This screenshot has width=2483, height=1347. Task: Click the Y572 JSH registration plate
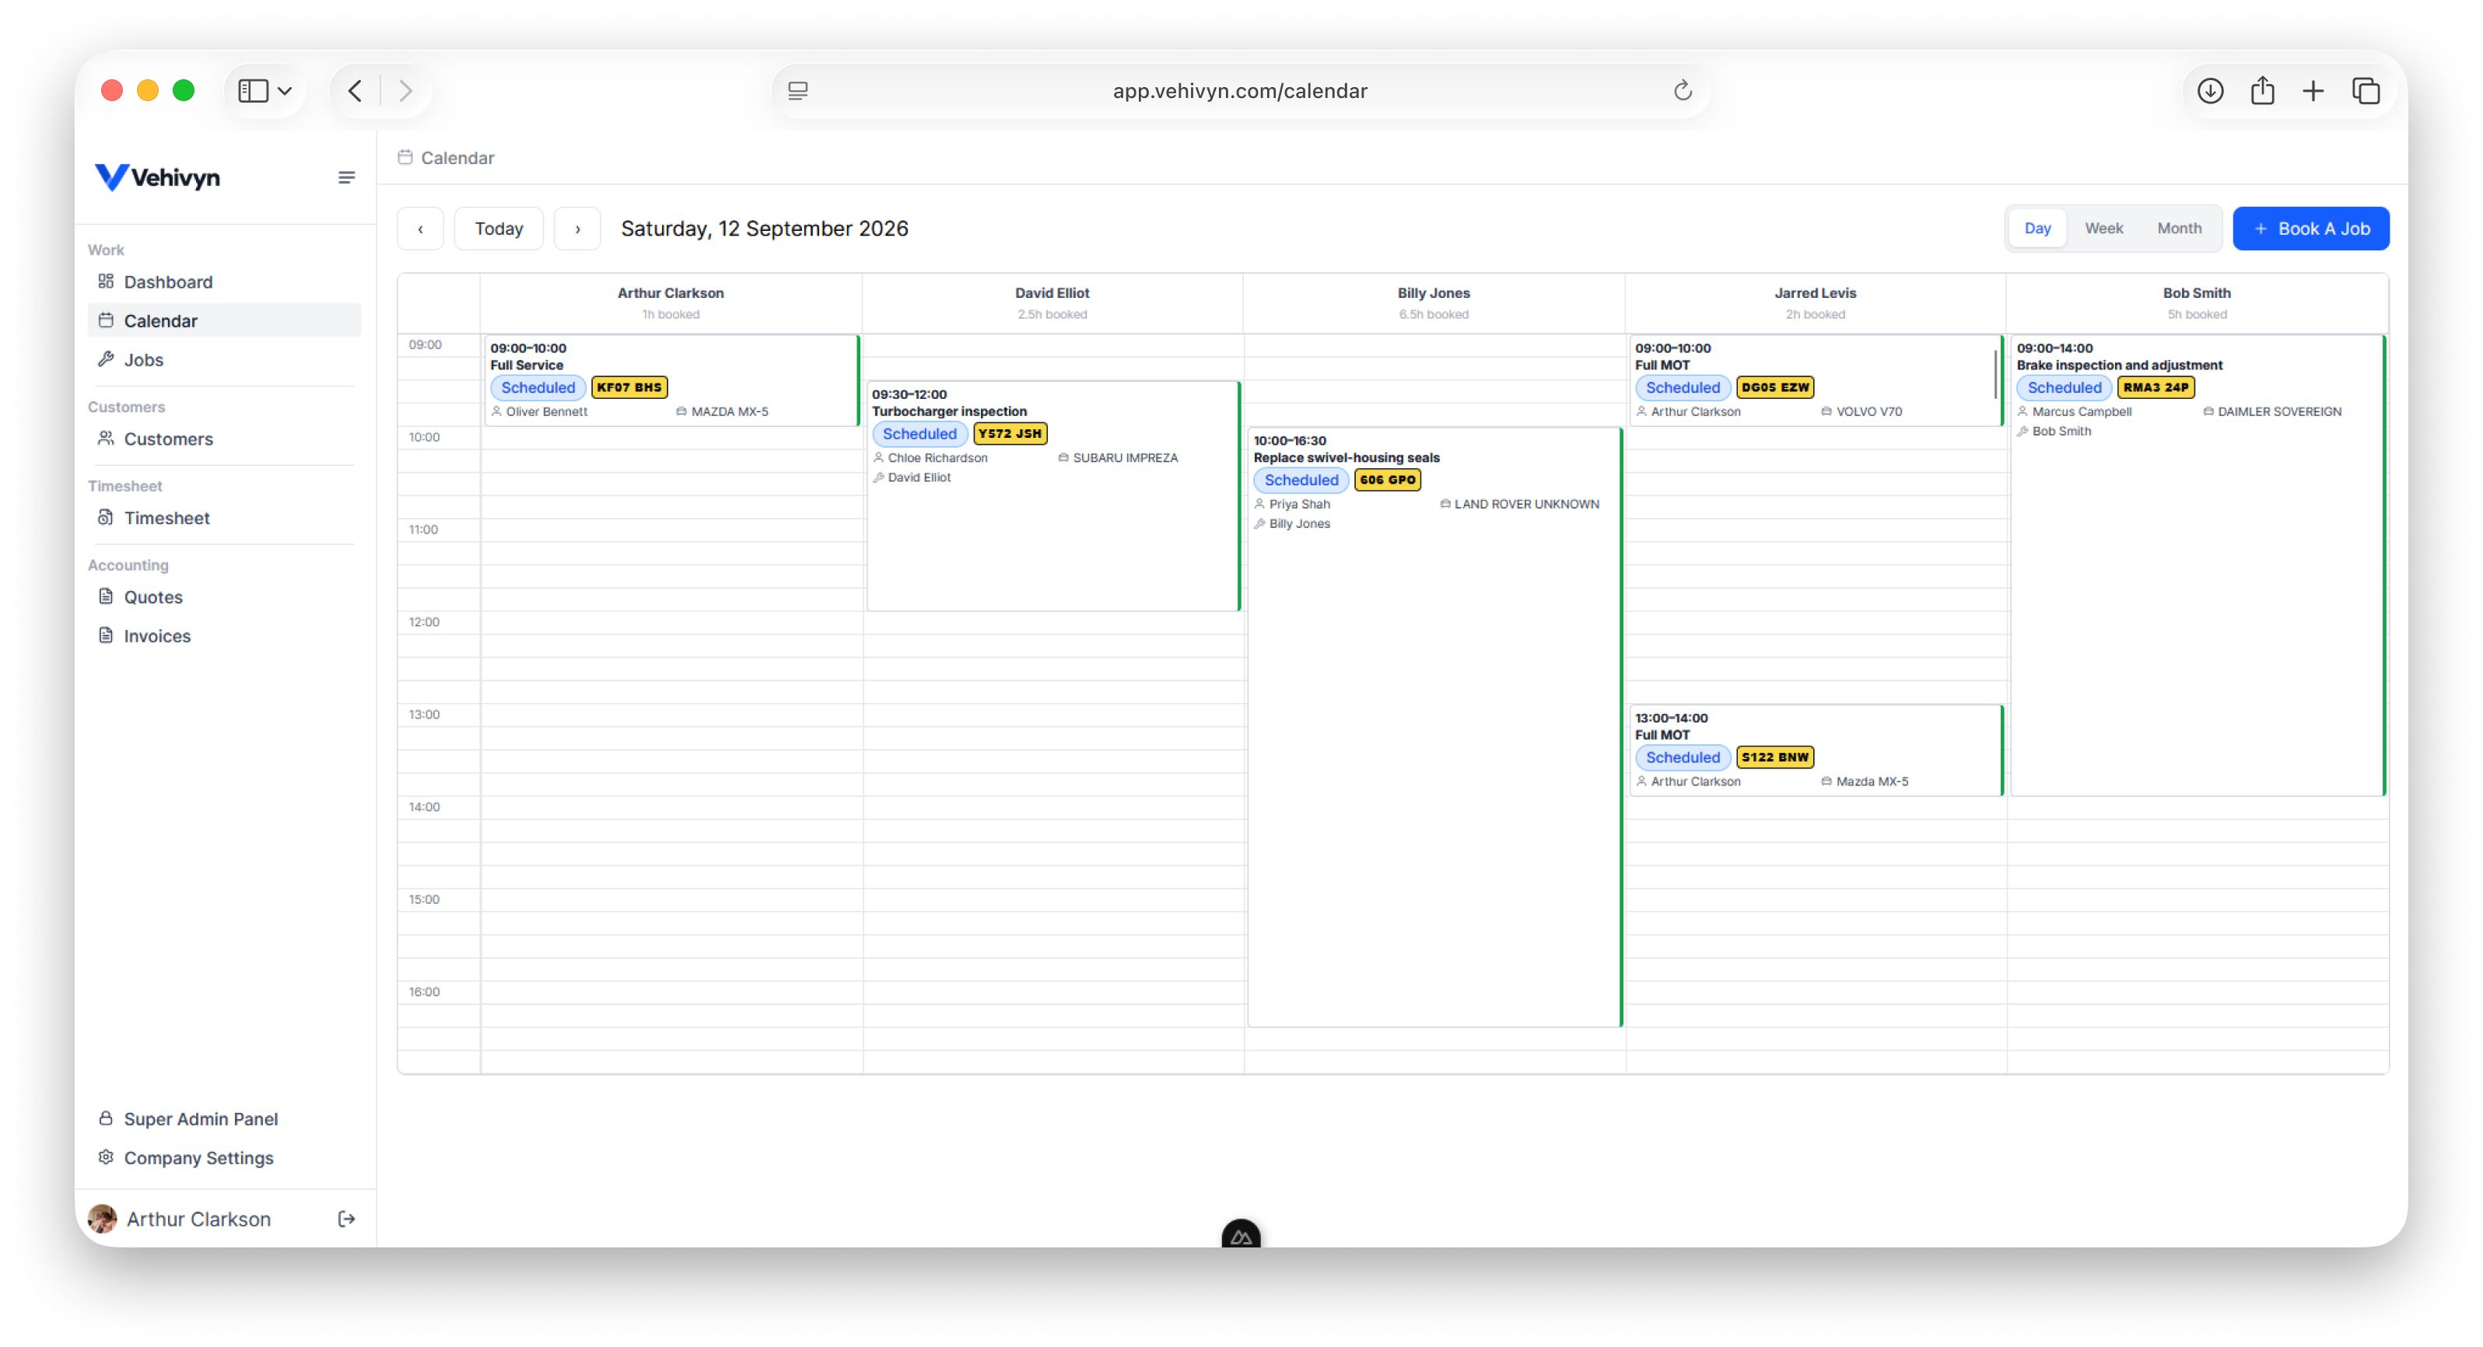pos(1009,434)
